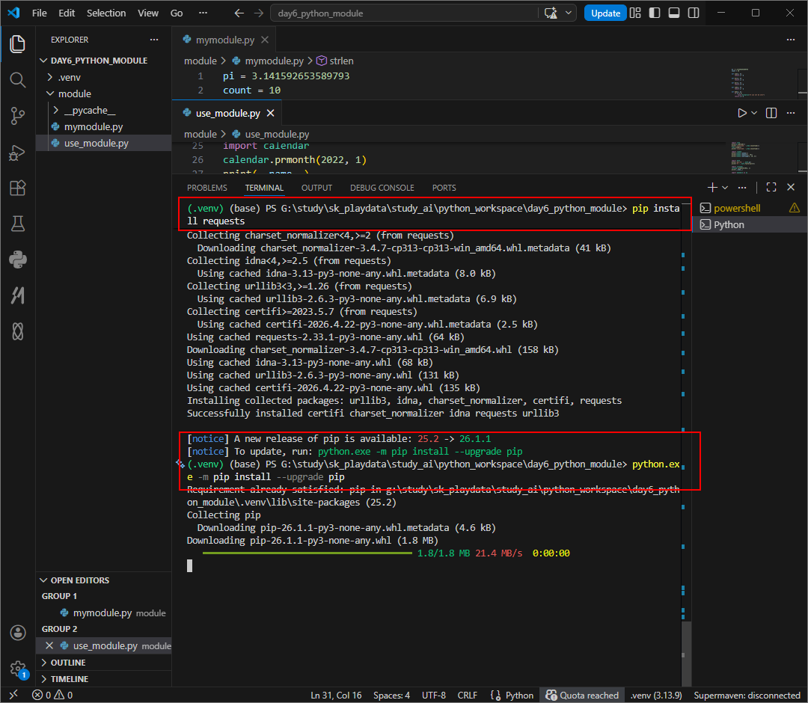Click the Ln 31, Col 16 status entry
The height and width of the screenshot is (703, 808).
[x=336, y=696]
